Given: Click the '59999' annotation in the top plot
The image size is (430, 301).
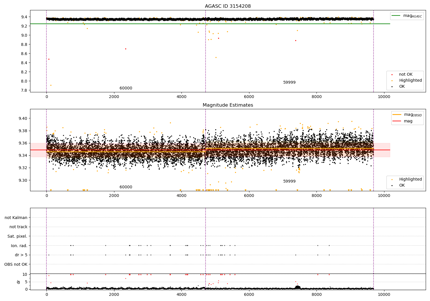Looking at the screenshot, I should [x=289, y=83].
